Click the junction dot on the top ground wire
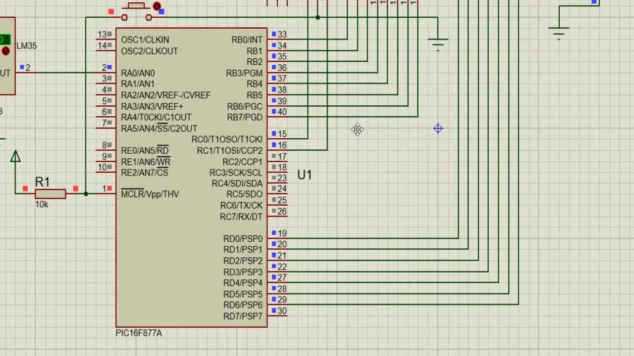 point(317,17)
